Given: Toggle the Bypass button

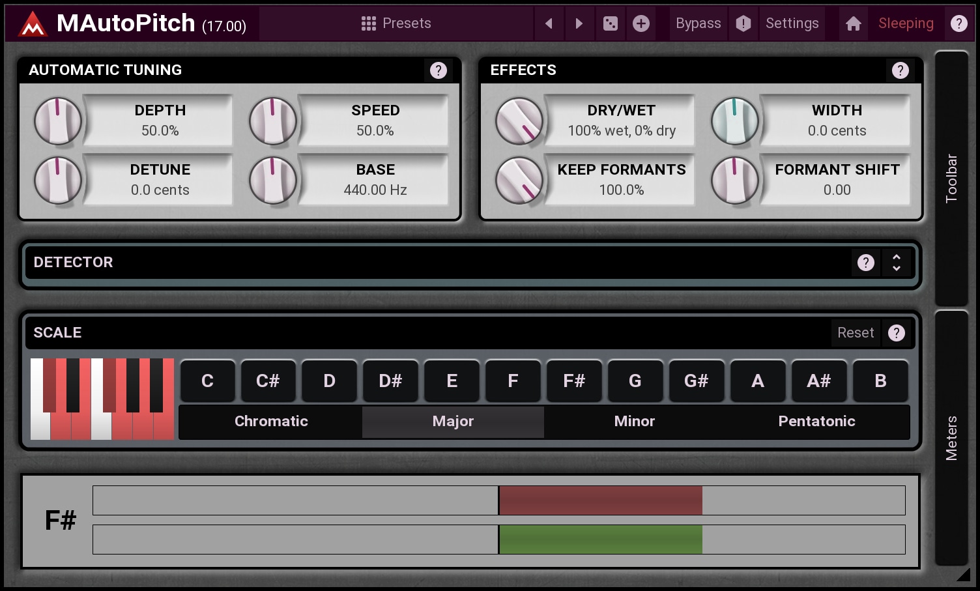Looking at the screenshot, I should (698, 24).
